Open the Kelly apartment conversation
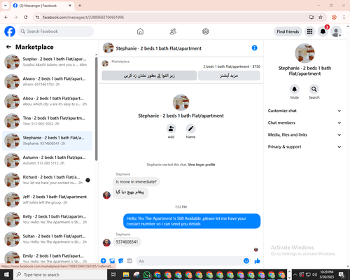The width and height of the screenshot is (350, 280). tap(48, 219)
